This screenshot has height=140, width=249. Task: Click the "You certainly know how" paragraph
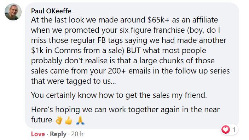[119, 95]
